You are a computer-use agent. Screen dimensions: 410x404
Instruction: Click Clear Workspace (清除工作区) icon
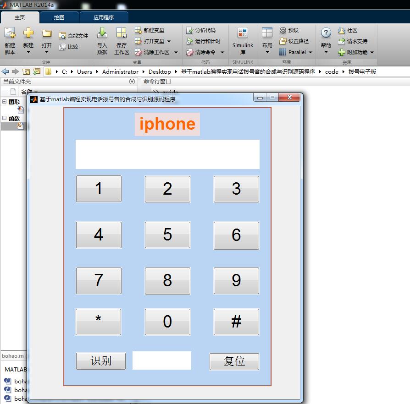point(139,52)
